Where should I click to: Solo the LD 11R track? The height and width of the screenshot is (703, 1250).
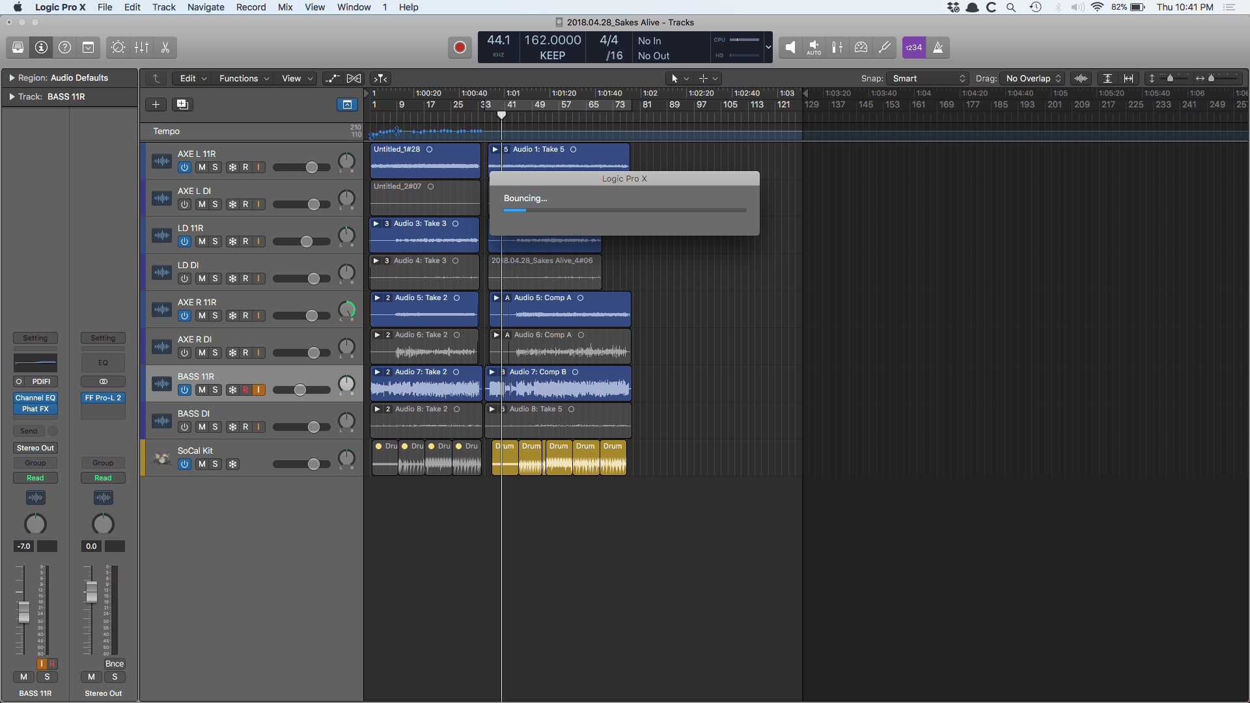(x=215, y=242)
